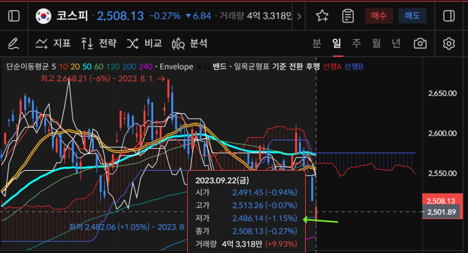Toggle the right sidebar panel icon
Viewport: 468px width, 253px height.
click(449, 16)
